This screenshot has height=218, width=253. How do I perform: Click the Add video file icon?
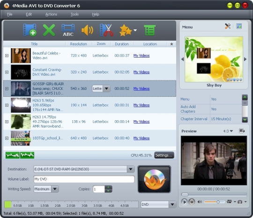(x=30, y=30)
